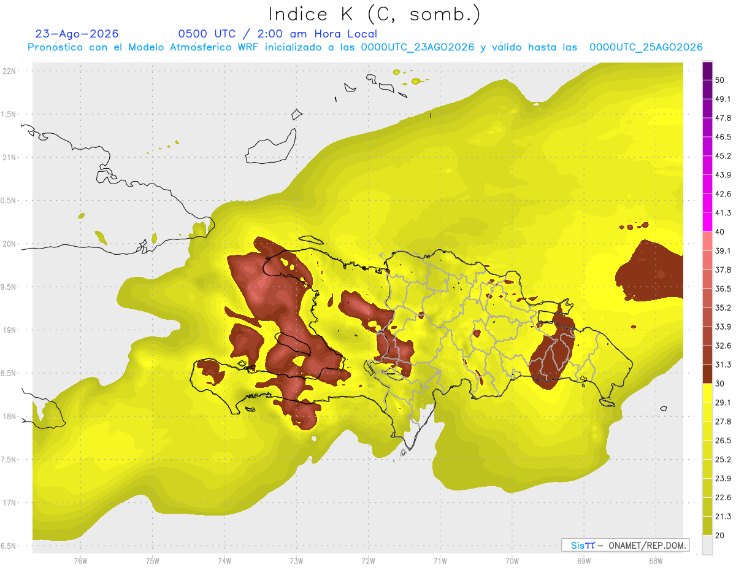Click the colorbar label '20'
This screenshot has width=736, height=569.
tap(720, 535)
